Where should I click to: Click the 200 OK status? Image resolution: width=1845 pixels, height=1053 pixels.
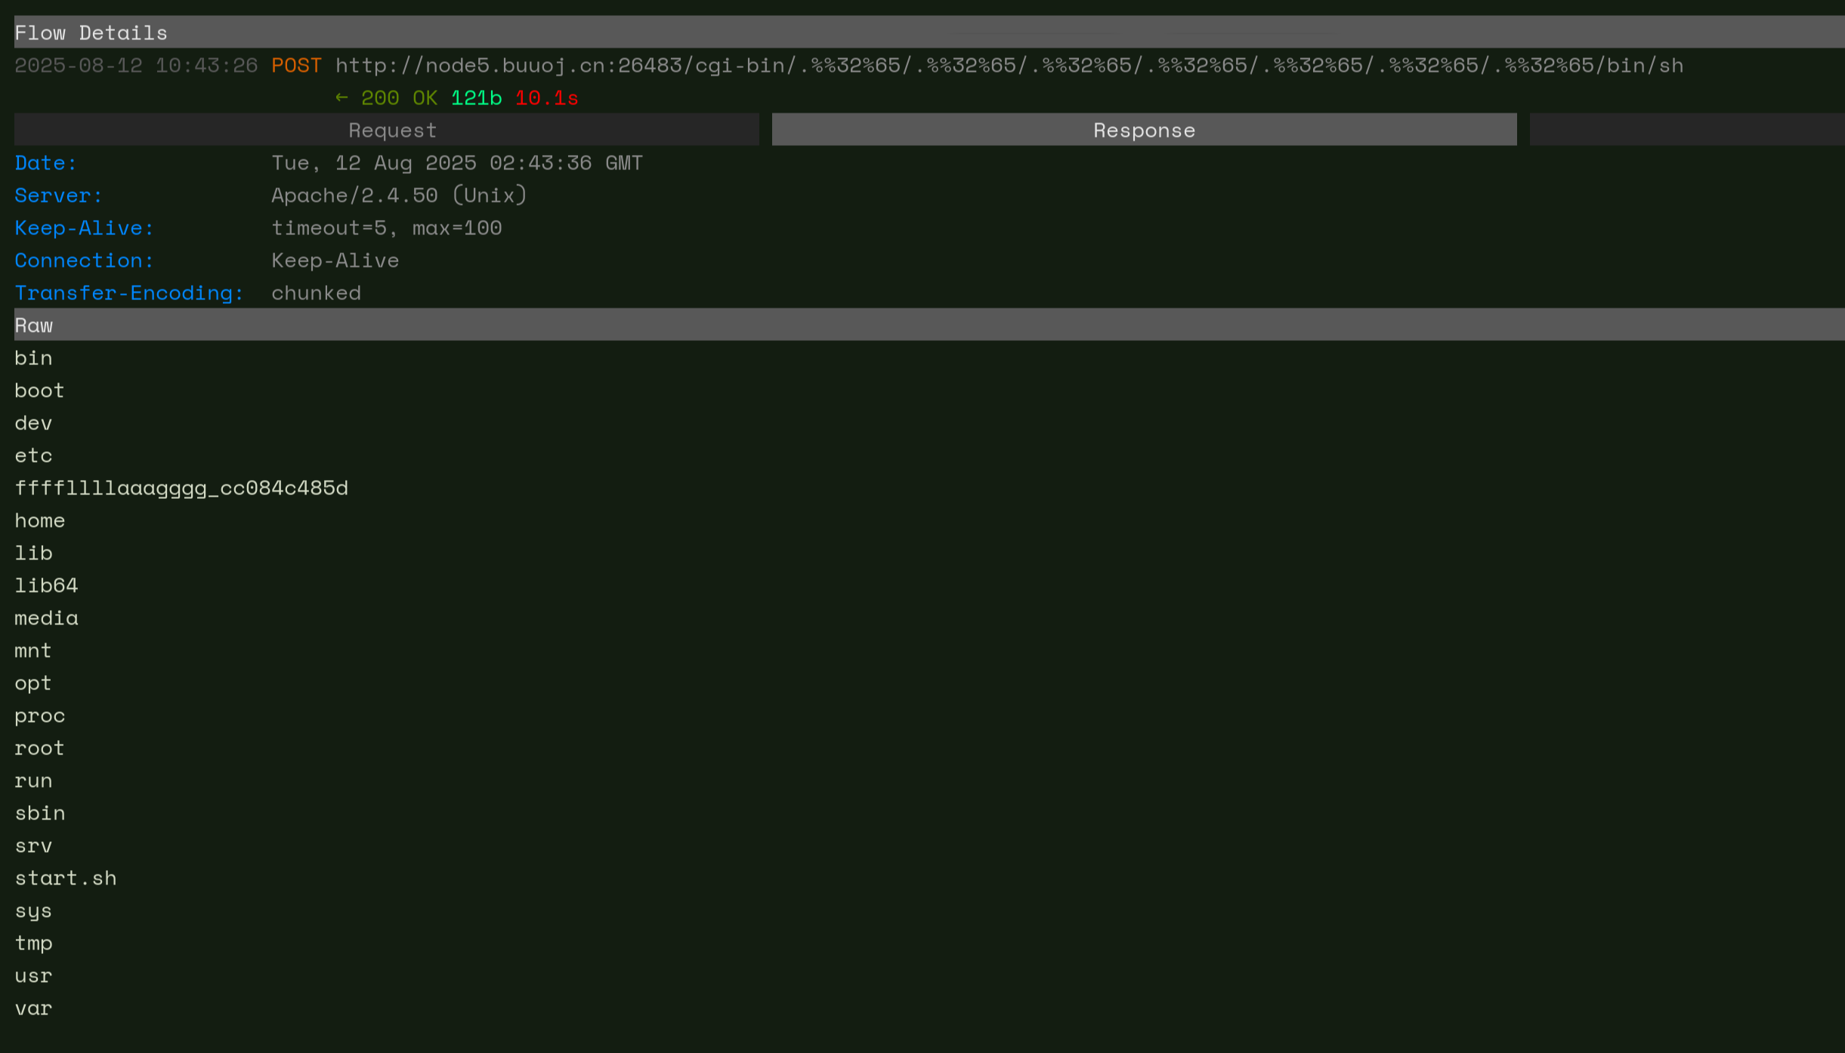coord(399,98)
